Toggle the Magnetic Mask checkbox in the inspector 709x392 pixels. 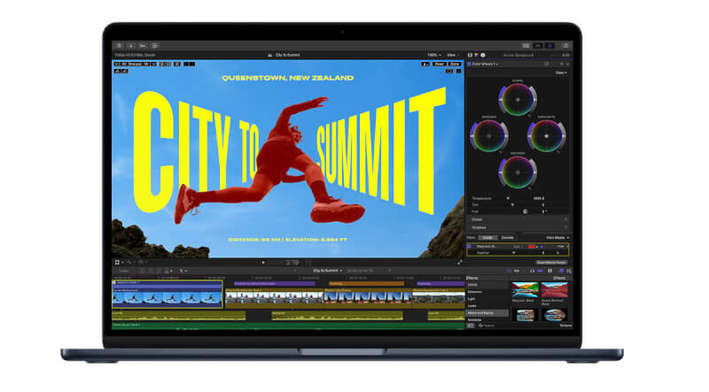click(x=470, y=246)
